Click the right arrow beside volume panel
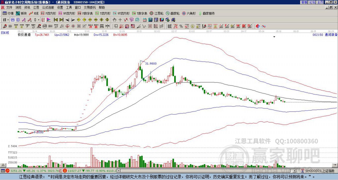Image resolution: width=338 pixels, height=180 pixels. 335,165
